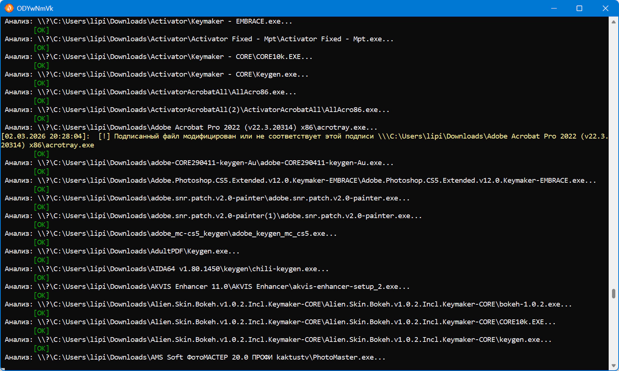Viewport: 619px width, 371px height.
Task: Click the adobe-CORE290411-keygen-Au.exe line
Action: pyautogui.click(x=199, y=163)
